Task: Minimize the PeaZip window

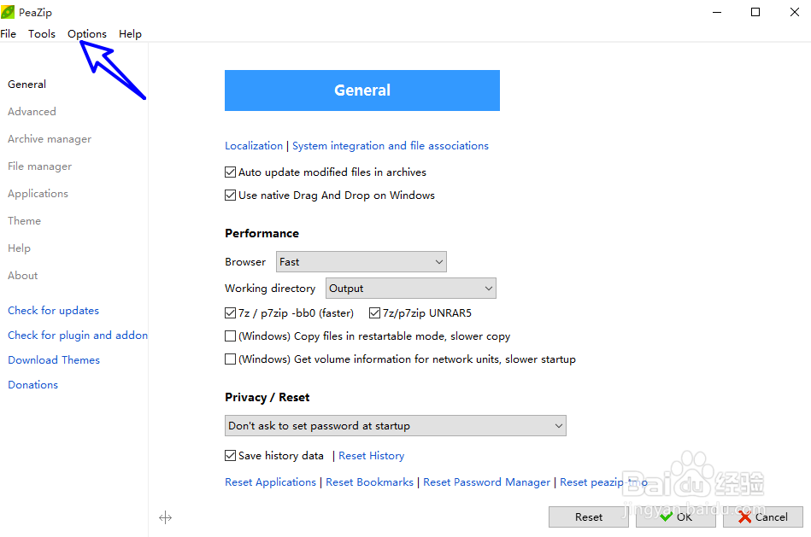Action: [x=717, y=12]
